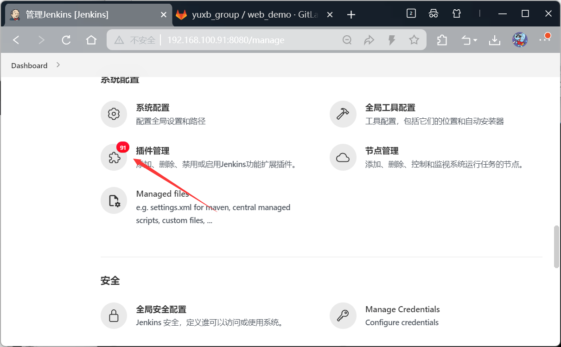Open 全局工具配置 link
The width and height of the screenshot is (561, 347).
point(390,108)
